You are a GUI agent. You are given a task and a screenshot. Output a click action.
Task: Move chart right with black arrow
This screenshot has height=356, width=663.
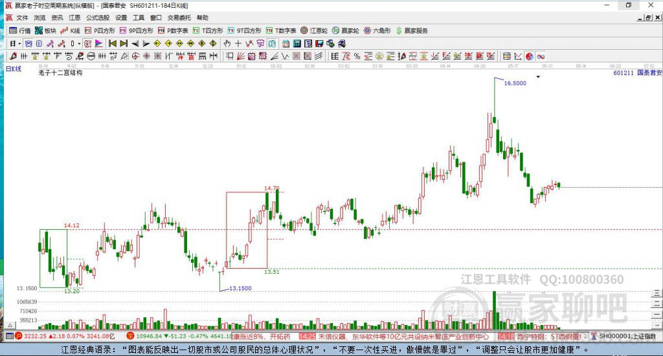tap(146, 43)
